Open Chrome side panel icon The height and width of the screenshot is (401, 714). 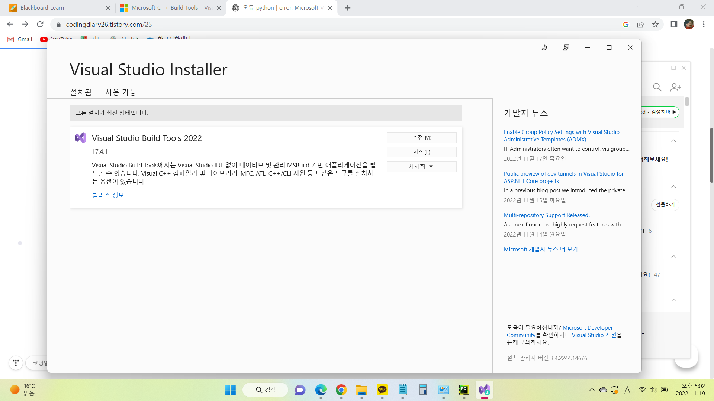[674, 25]
